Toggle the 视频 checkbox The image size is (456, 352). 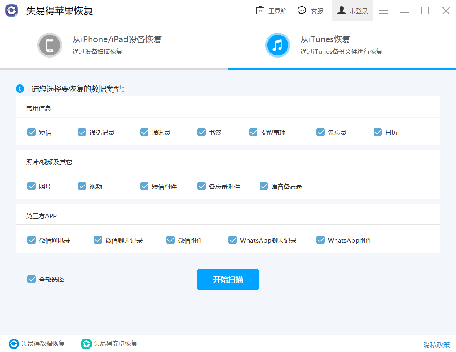(82, 186)
